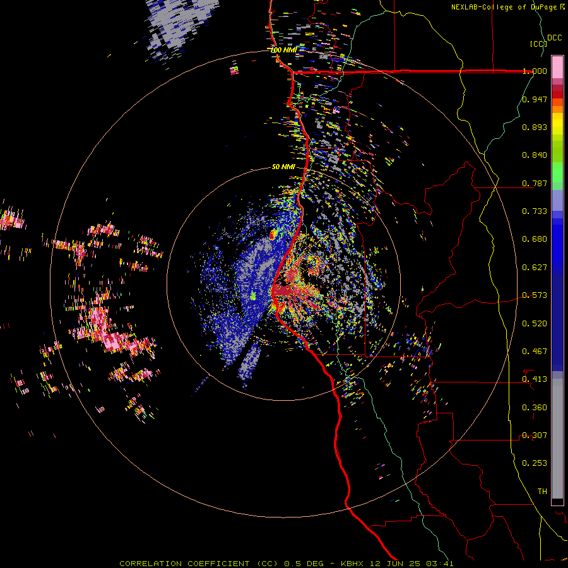Click the 100 NMI range ring label
568x568 pixels.
point(284,50)
